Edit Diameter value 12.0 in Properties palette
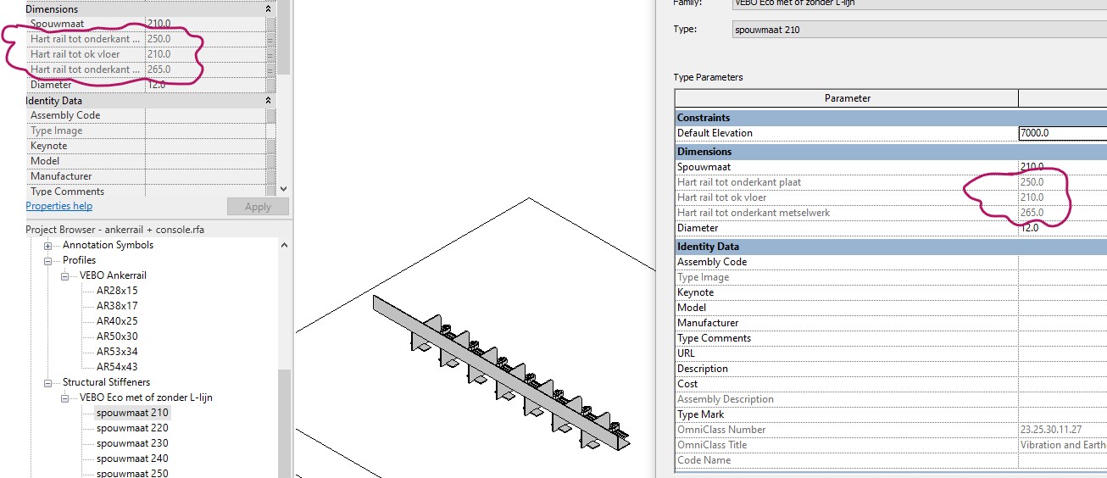Screen dimensions: 1107x478 tap(205, 85)
